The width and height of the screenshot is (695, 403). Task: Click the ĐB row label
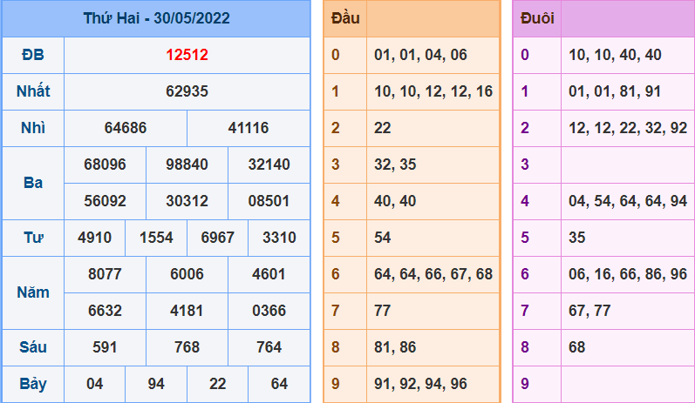33,55
